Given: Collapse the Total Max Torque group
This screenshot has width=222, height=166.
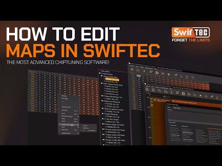Looking at the screenshot, I should pyautogui.click(x=103, y=119).
